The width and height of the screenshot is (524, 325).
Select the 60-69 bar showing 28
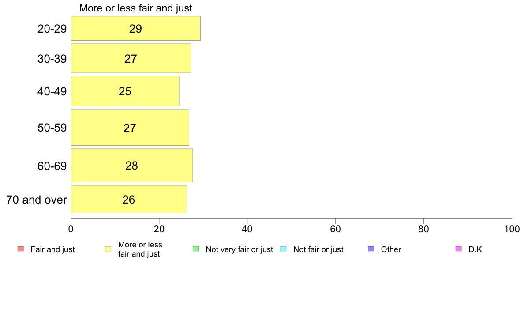132,166
